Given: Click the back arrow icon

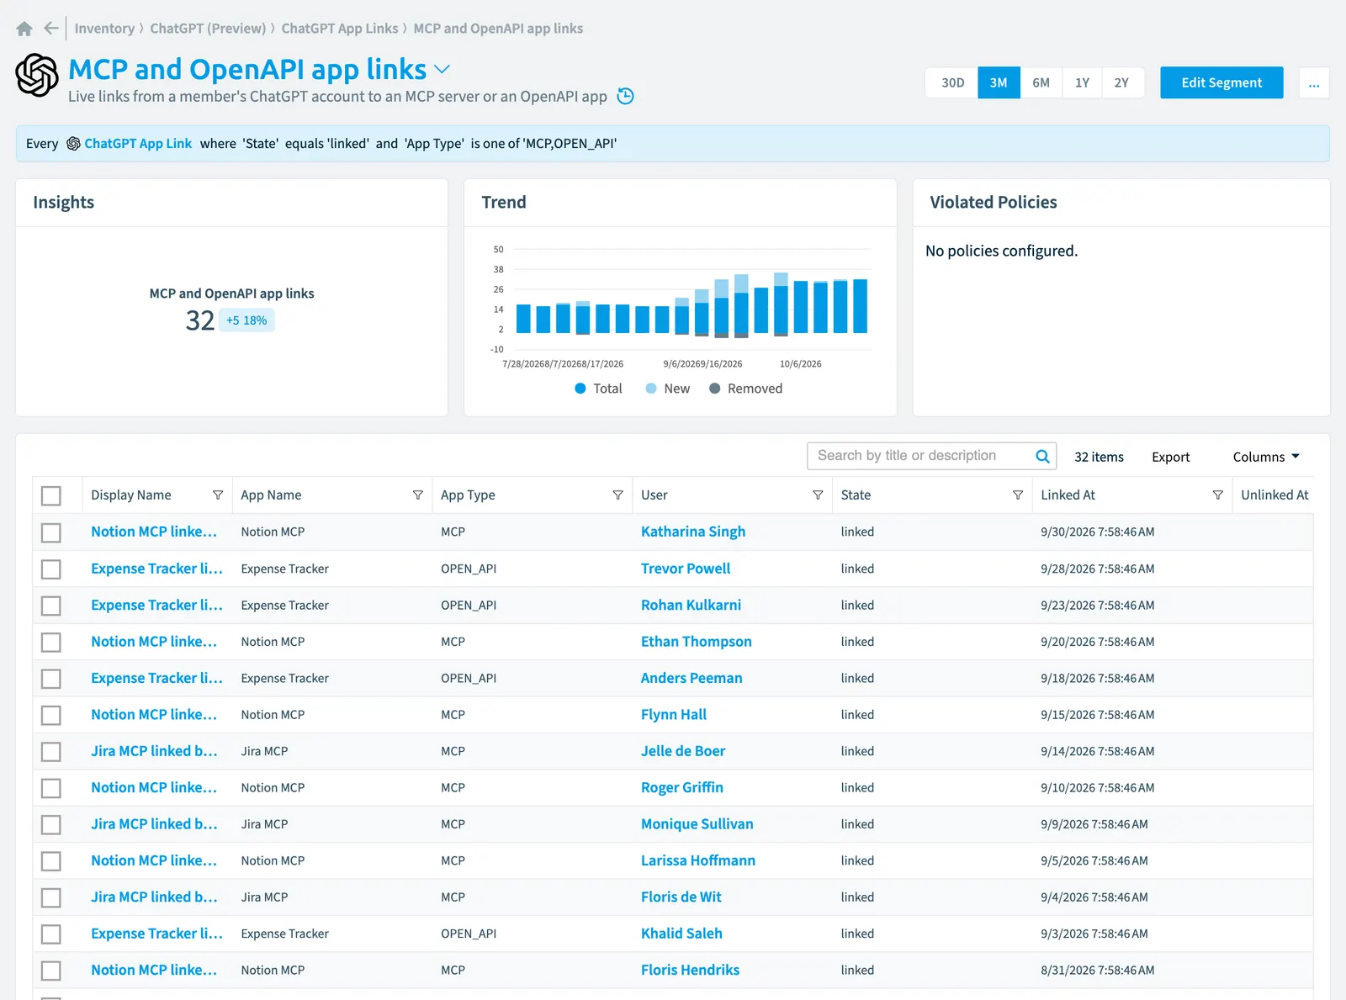Looking at the screenshot, I should pyautogui.click(x=51, y=29).
